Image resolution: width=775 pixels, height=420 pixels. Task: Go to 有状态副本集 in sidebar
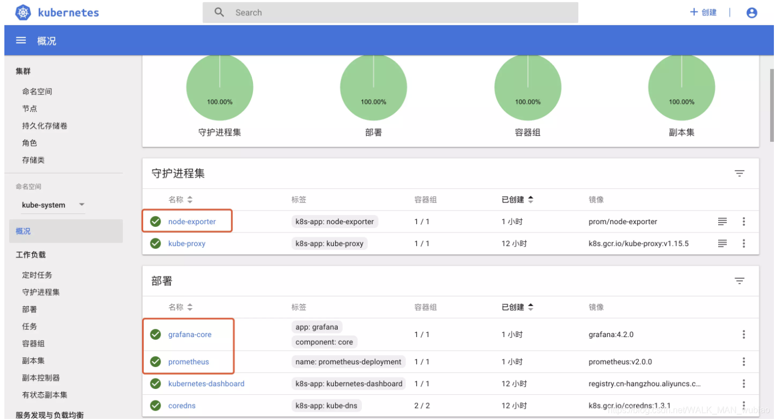point(45,395)
